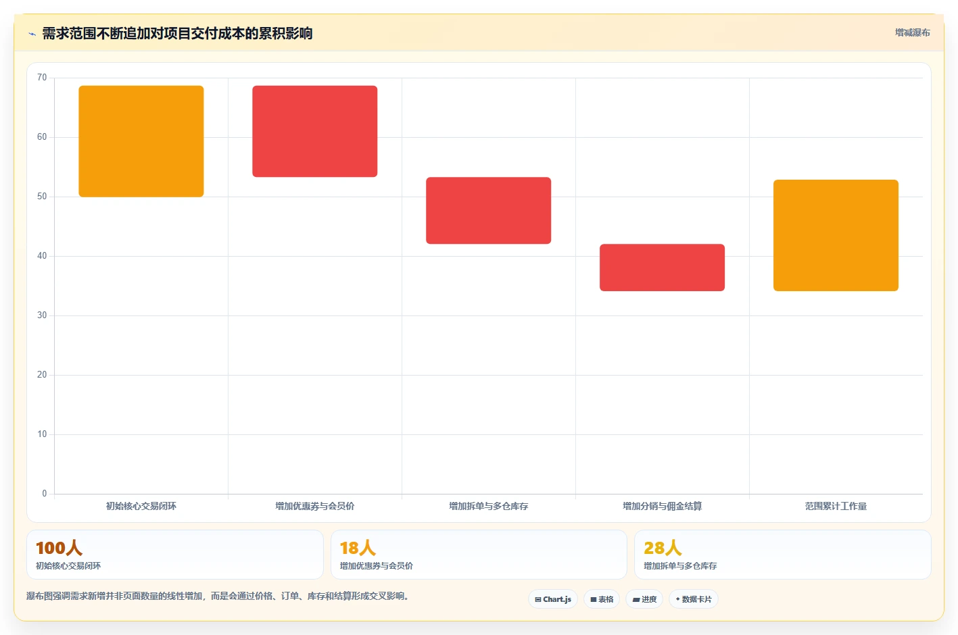Click the y-axis tick label 30
This screenshot has height=635, width=958.
[42, 315]
